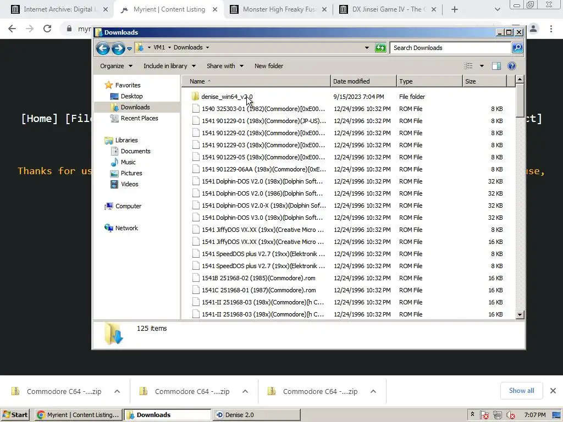Open Chrome three-dot menu
This screenshot has height=422, width=563.
coord(551,29)
